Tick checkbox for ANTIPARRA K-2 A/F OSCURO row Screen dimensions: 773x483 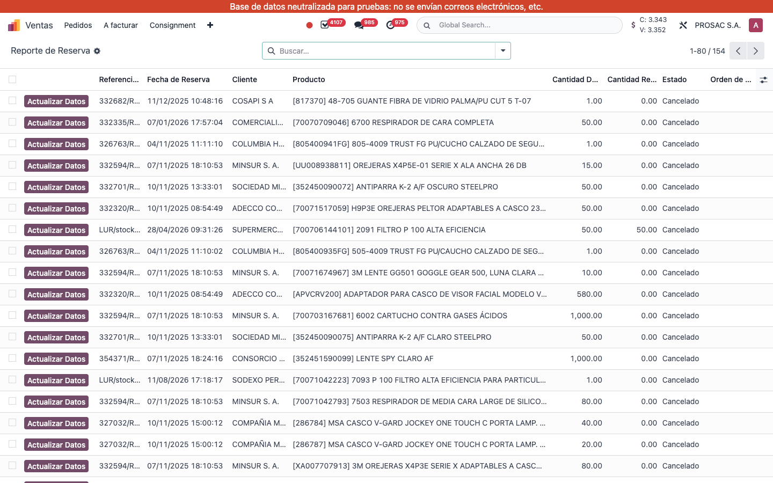(x=12, y=186)
